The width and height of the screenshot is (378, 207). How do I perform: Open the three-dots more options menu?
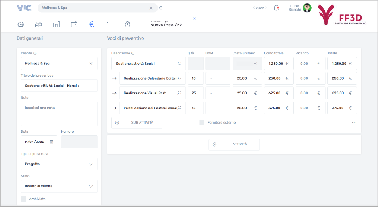click(354, 123)
